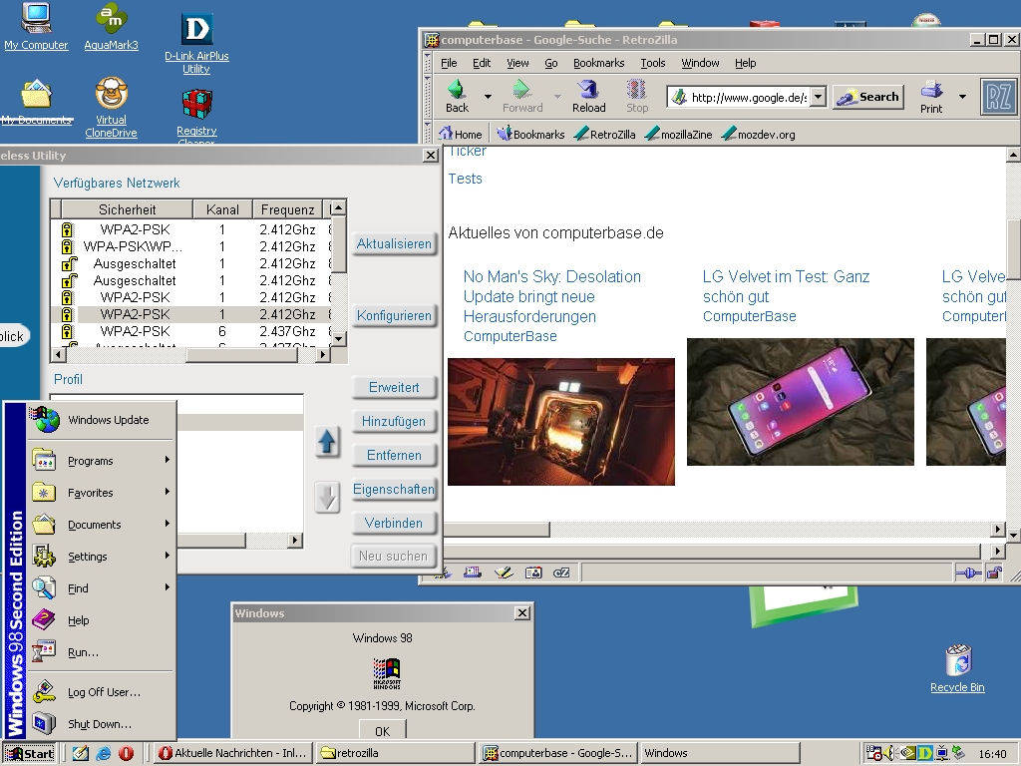Open the Home bookmark in personal toolbar

(x=461, y=135)
